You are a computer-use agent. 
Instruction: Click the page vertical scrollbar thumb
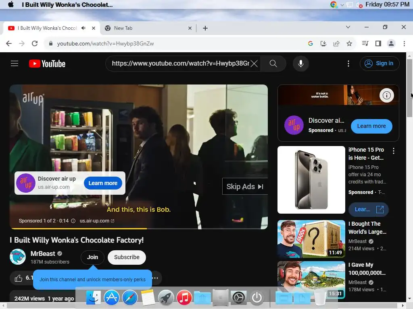(409, 88)
